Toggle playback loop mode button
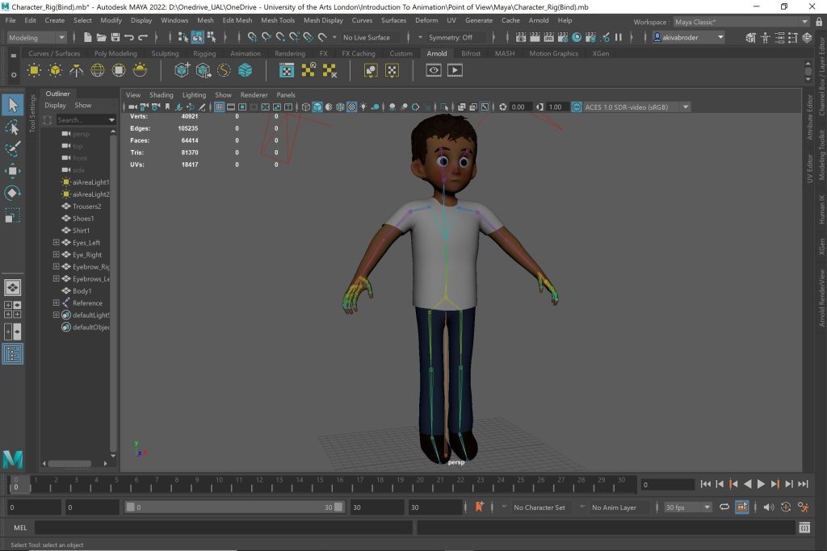Image resolution: width=827 pixels, height=551 pixels. [724, 507]
